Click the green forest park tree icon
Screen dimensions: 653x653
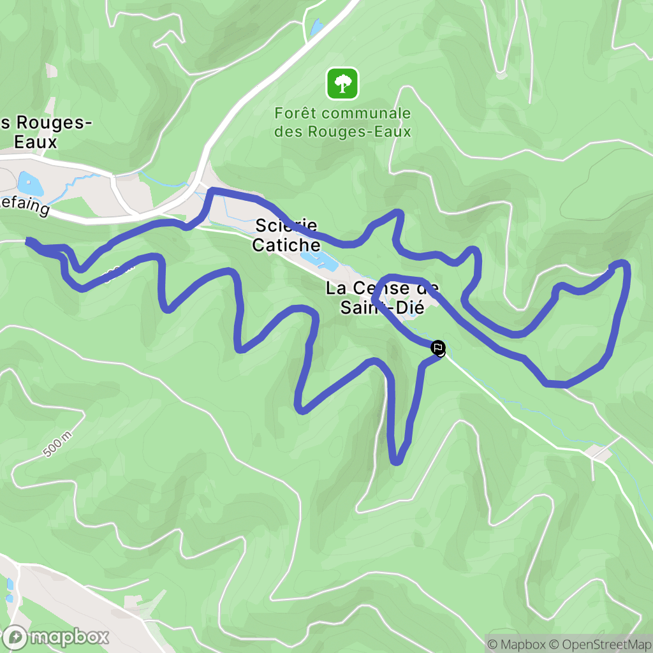coord(342,84)
